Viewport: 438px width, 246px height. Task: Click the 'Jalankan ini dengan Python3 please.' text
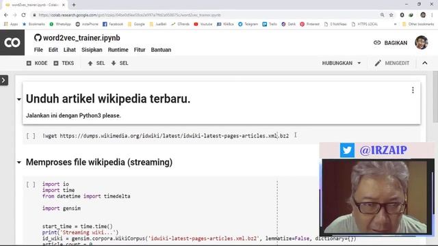coord(73,115)
